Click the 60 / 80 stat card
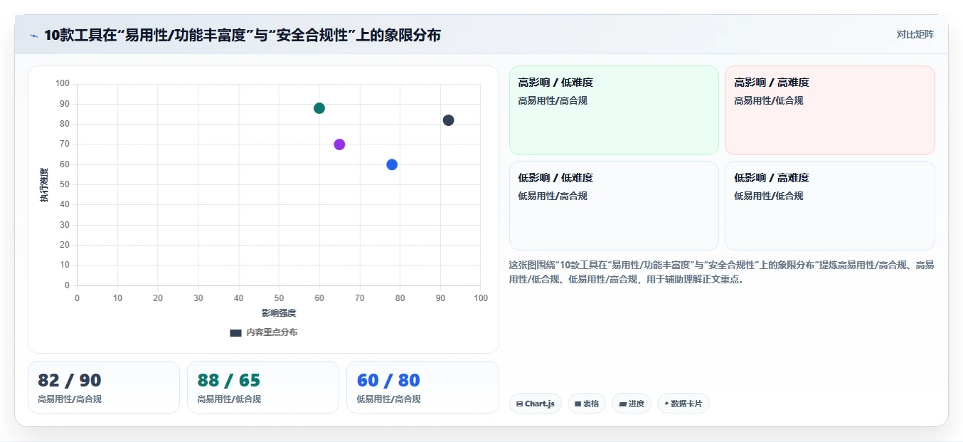Image resolution: width=963 pixels, height=442 pixels. (422, 387)
